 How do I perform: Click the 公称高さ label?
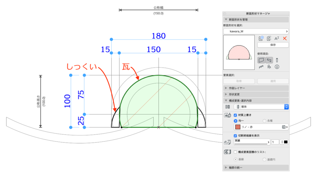click(38, 101)
